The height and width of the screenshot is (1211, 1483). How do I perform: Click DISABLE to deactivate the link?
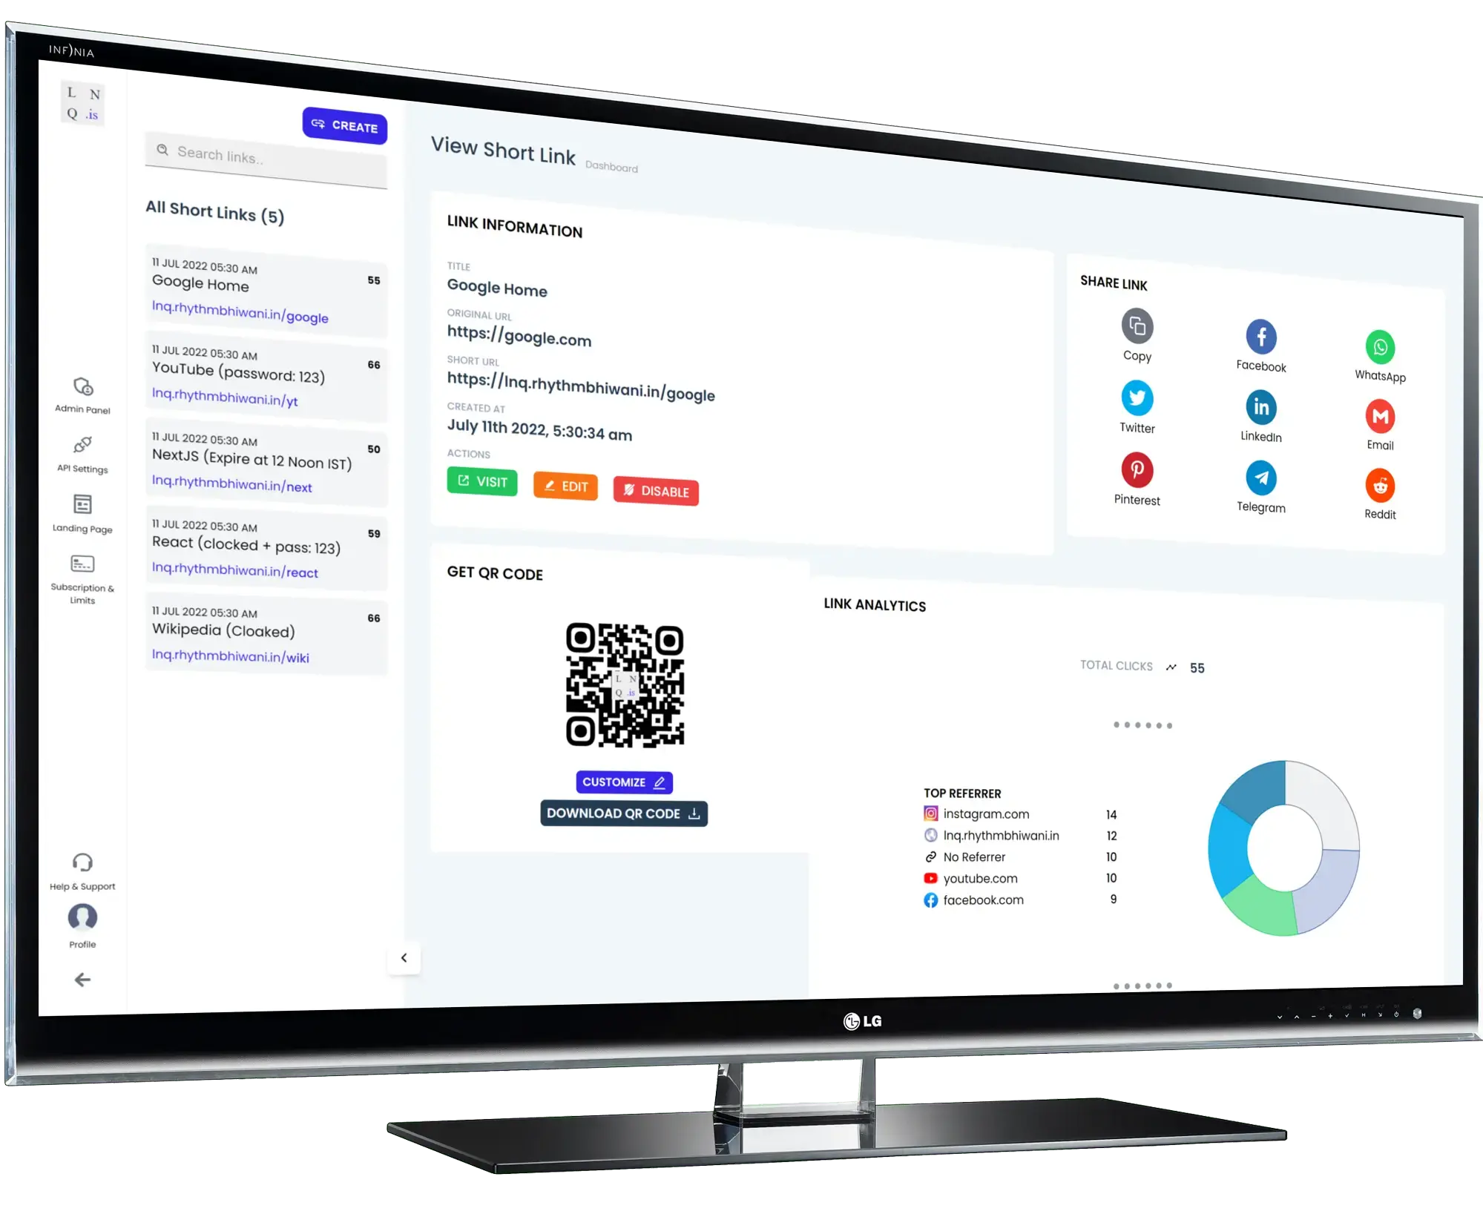click(x=655, y=490)
